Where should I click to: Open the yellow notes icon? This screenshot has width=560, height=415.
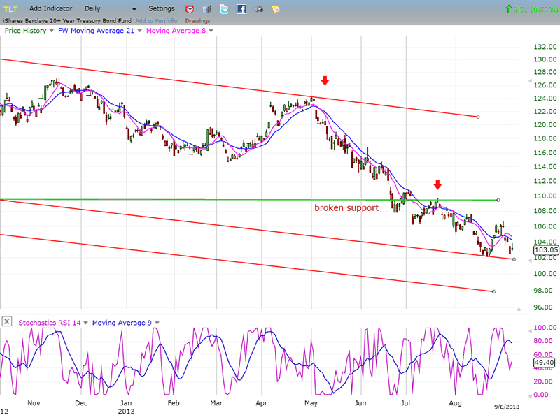point(276,9)
